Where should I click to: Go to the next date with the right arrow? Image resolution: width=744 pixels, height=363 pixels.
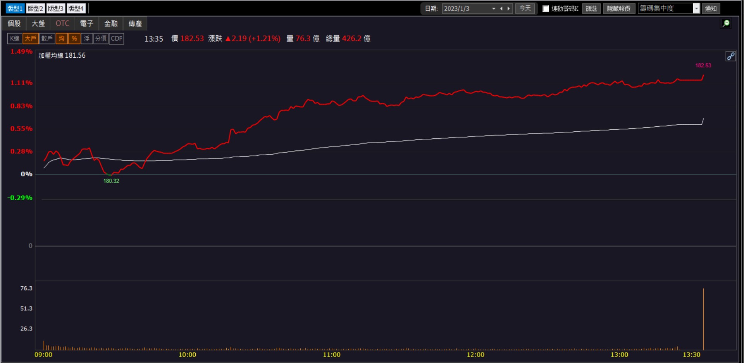tap(508, 9)
